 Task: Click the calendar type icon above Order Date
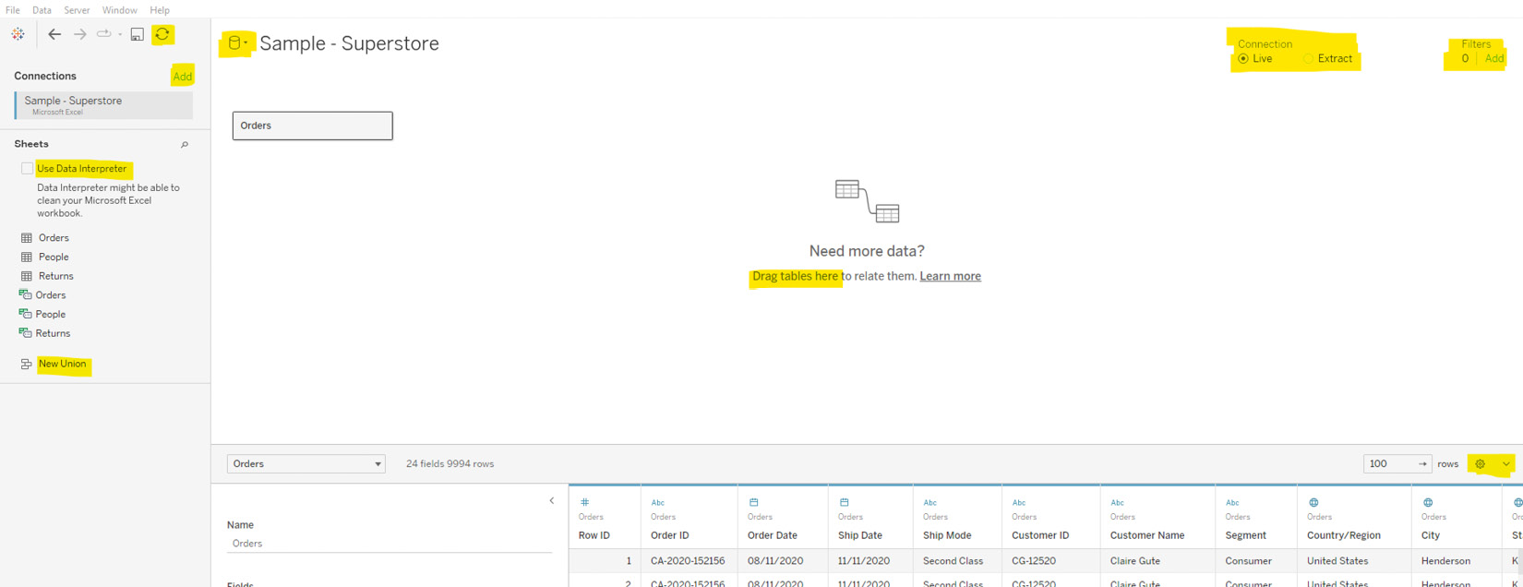753,503
